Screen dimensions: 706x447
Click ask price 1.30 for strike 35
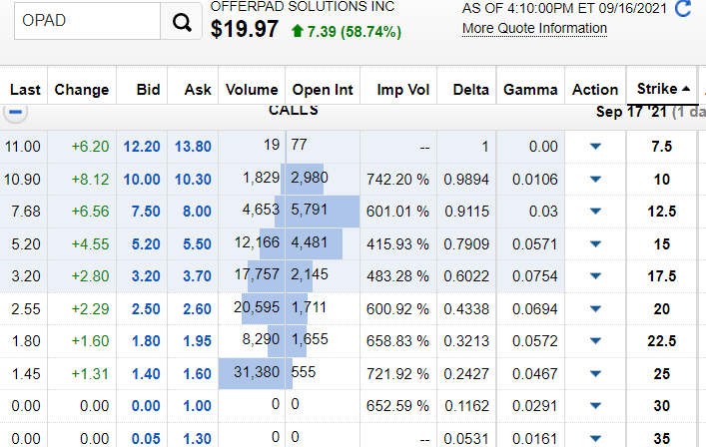[197, 438]
